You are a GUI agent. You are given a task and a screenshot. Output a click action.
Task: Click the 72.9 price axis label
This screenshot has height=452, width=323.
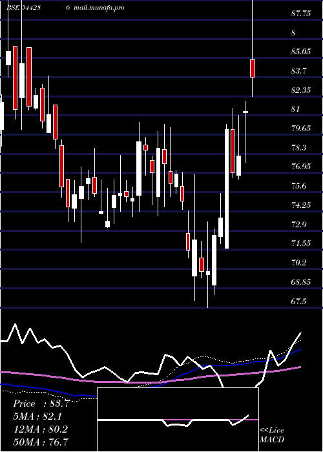point(298,224)
